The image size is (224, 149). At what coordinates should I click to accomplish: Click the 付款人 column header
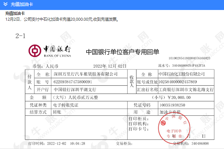tap(30, 82)
